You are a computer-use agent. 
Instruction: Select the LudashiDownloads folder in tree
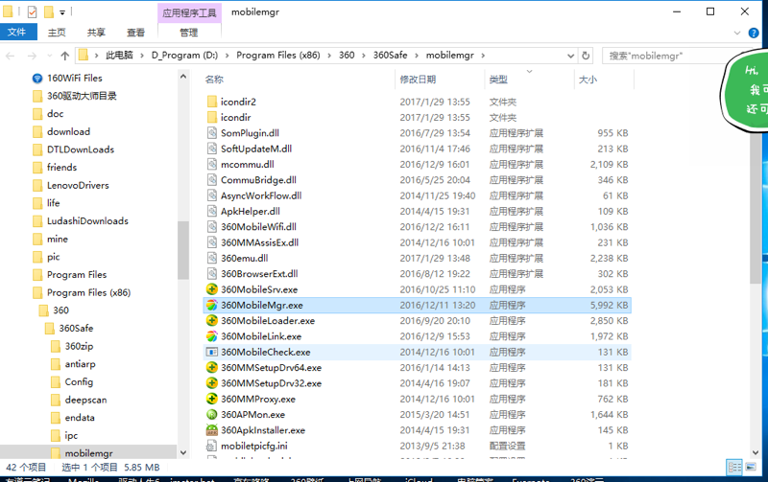[x=87, y=221]
